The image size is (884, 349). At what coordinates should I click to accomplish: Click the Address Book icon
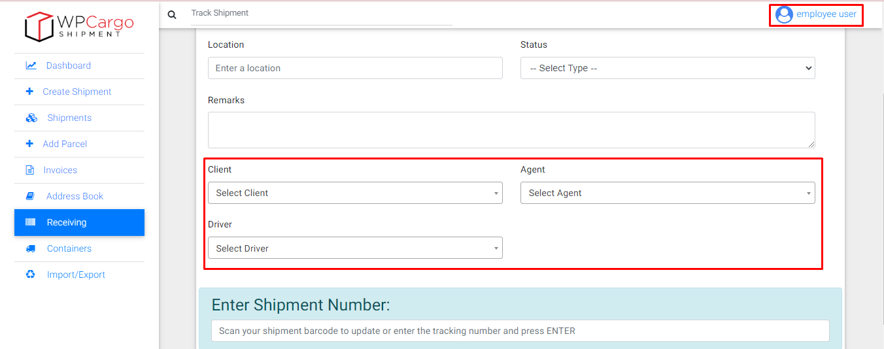[x=30, y=196]
